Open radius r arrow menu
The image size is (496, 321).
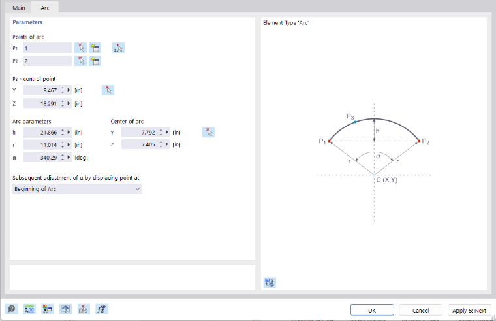[69, 145]
